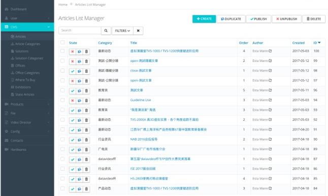Click the checkmark state icon in row ID 93

tap(73, 111)
